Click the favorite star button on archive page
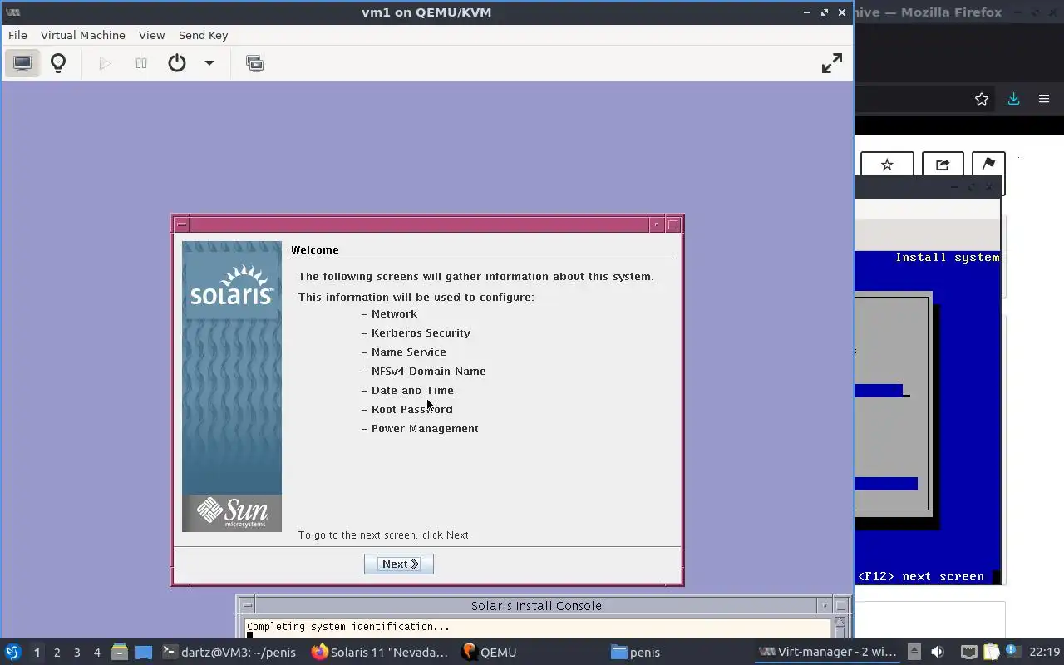 click(x=887, y=165)
